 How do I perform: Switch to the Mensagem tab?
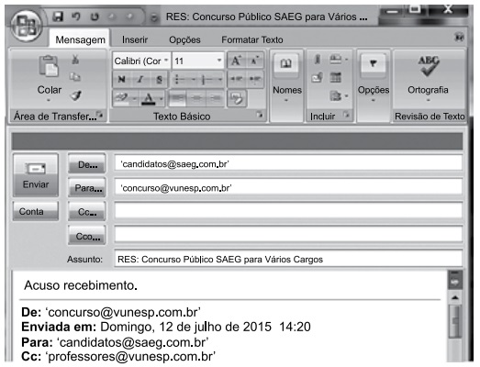pyautogui.click(x=80, y=39)
